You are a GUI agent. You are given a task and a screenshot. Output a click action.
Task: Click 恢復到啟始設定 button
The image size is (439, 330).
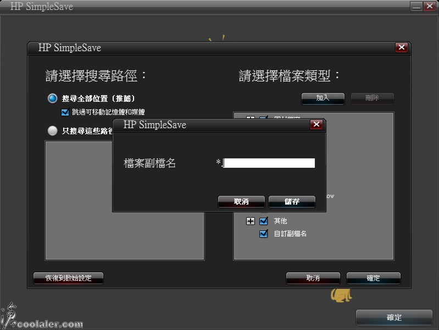(x=68, y=278)
